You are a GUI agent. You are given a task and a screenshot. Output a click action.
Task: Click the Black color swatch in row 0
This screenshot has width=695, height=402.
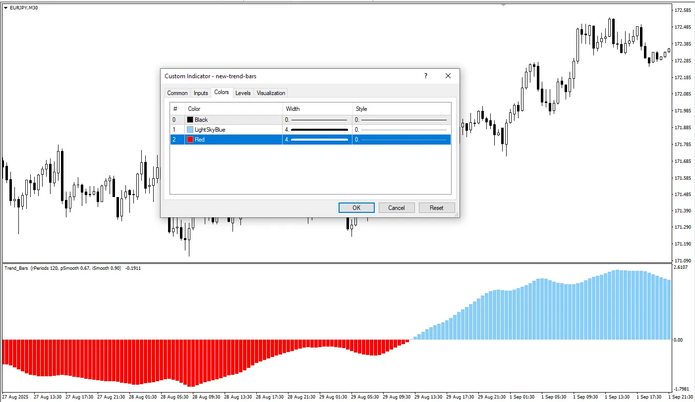coord(190,120)
